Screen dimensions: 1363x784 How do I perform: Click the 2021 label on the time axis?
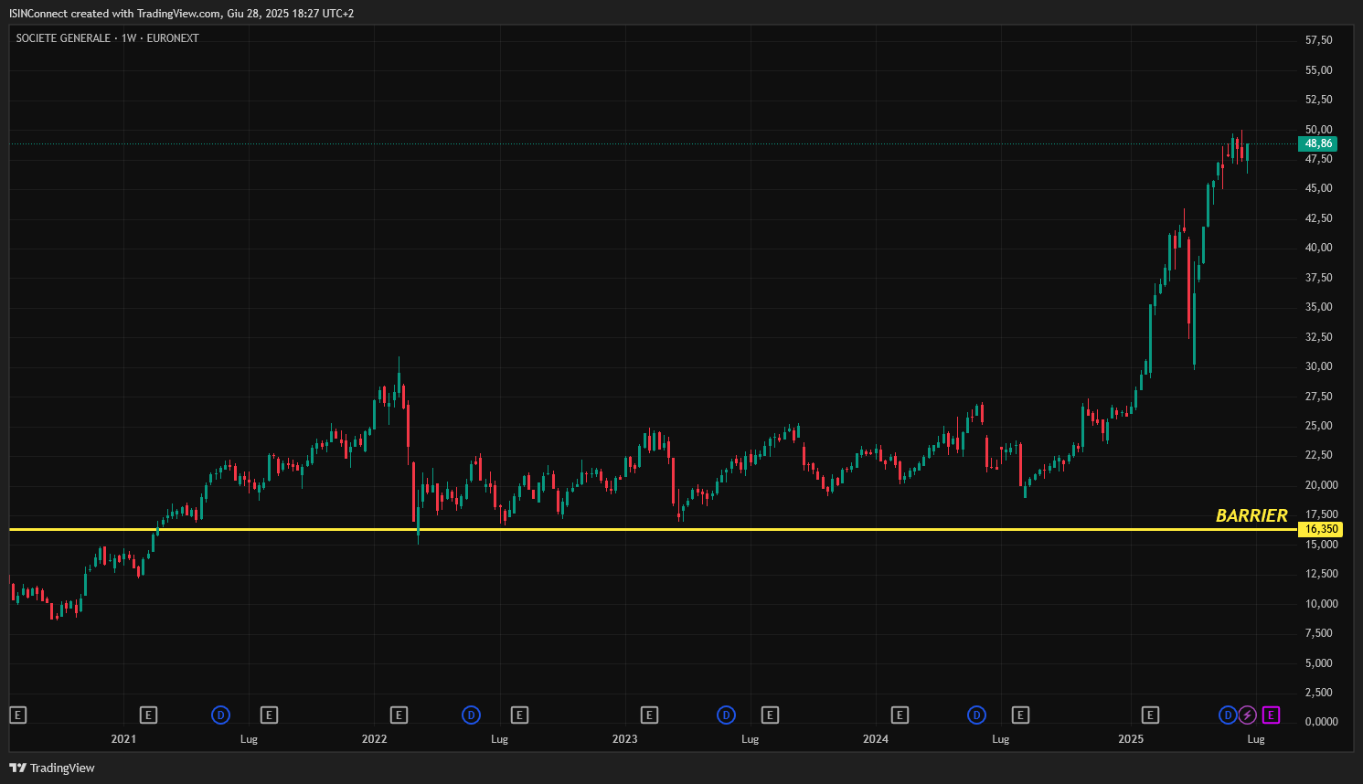click(123, 739)
